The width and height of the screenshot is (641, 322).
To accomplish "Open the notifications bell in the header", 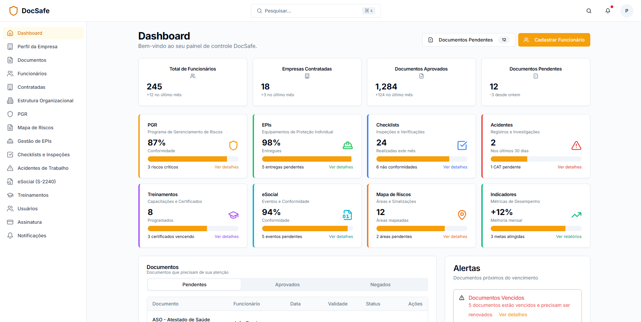I will pos(608,11).
